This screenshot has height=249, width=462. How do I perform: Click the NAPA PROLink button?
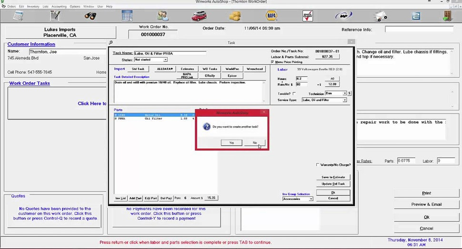pos(187,76)
